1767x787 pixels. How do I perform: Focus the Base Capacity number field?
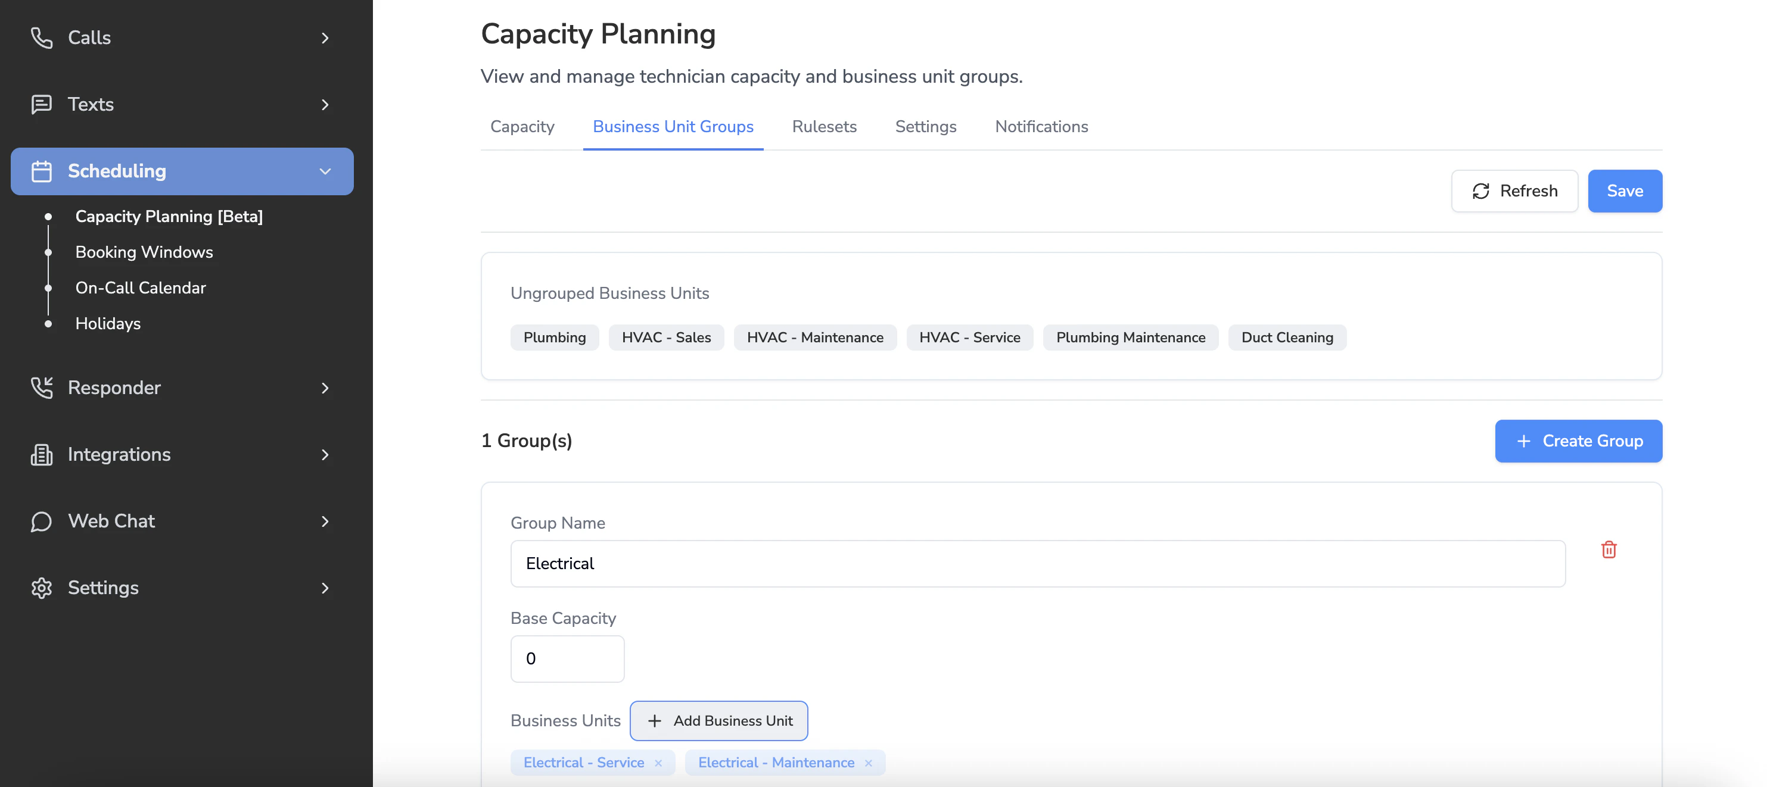567,659
